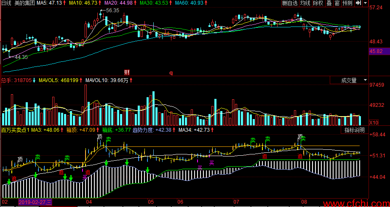Click the 49232 volume axis label
Viewport: 390px width, 207px height.
[377, 105]
